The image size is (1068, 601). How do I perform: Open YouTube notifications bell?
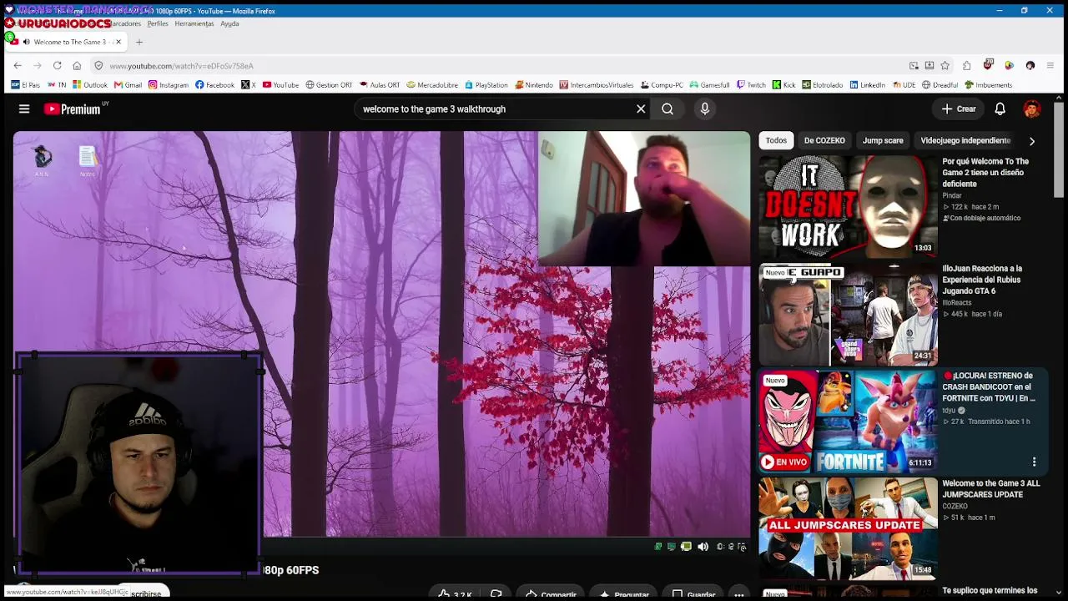point(1000,109)
